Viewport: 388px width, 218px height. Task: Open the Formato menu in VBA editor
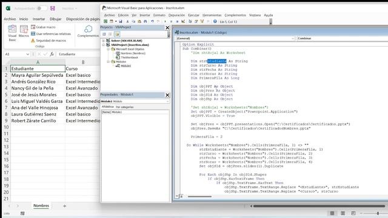[159, 15]
